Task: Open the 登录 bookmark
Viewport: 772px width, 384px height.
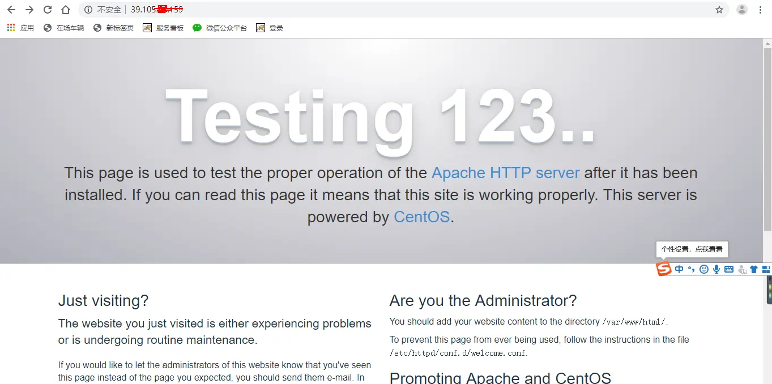Action: tap(270, 28)
